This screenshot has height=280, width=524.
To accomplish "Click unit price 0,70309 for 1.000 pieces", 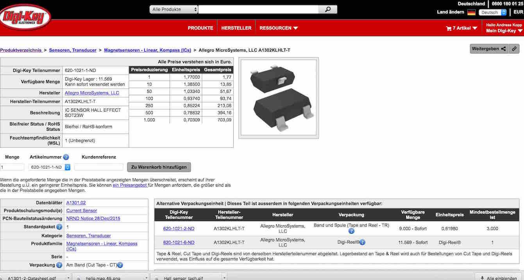I will [x=191, y=120].
